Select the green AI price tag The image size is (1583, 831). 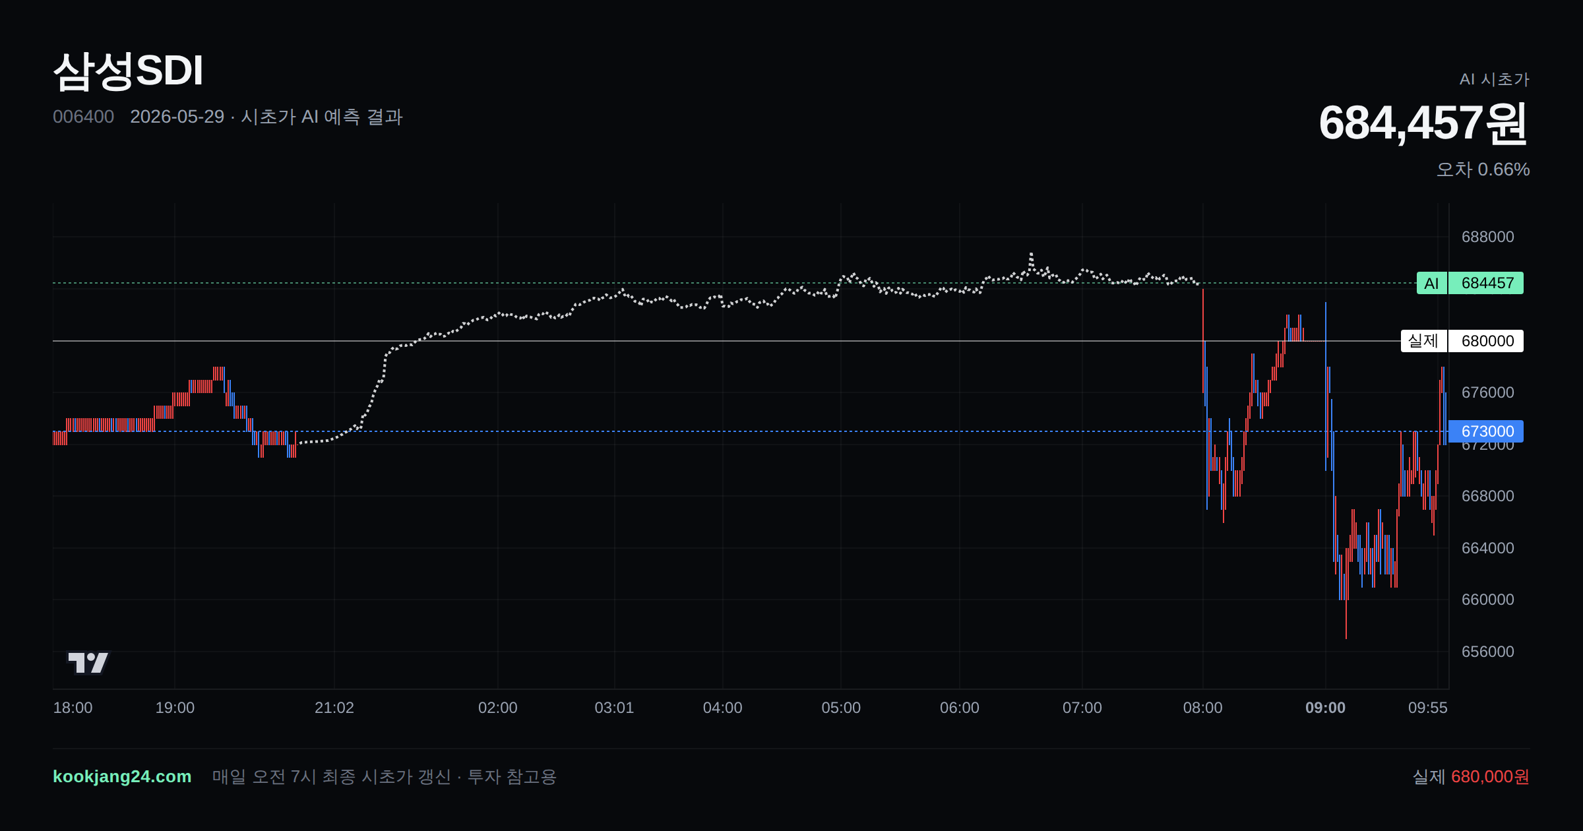[x=1431, y=283]
